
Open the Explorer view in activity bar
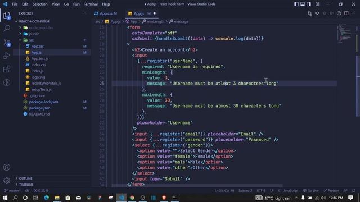click(x=7, y=15)
